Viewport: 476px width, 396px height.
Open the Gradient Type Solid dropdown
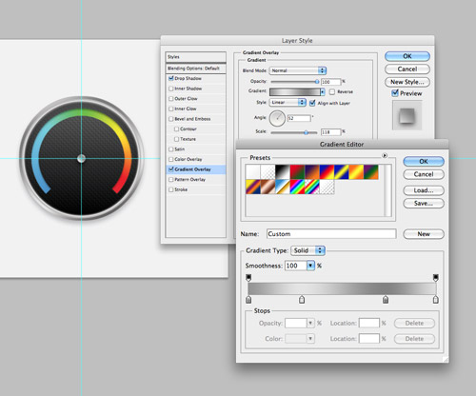[x=307, y=250]
